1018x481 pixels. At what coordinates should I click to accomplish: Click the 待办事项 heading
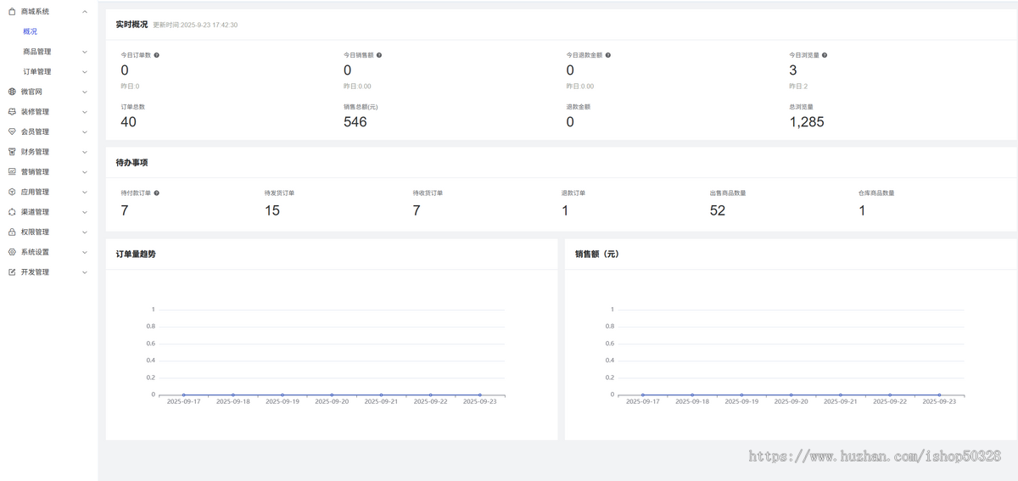coord(131,162)
